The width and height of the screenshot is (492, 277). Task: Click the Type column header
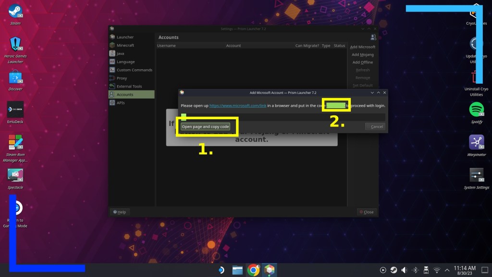[326, 46]
